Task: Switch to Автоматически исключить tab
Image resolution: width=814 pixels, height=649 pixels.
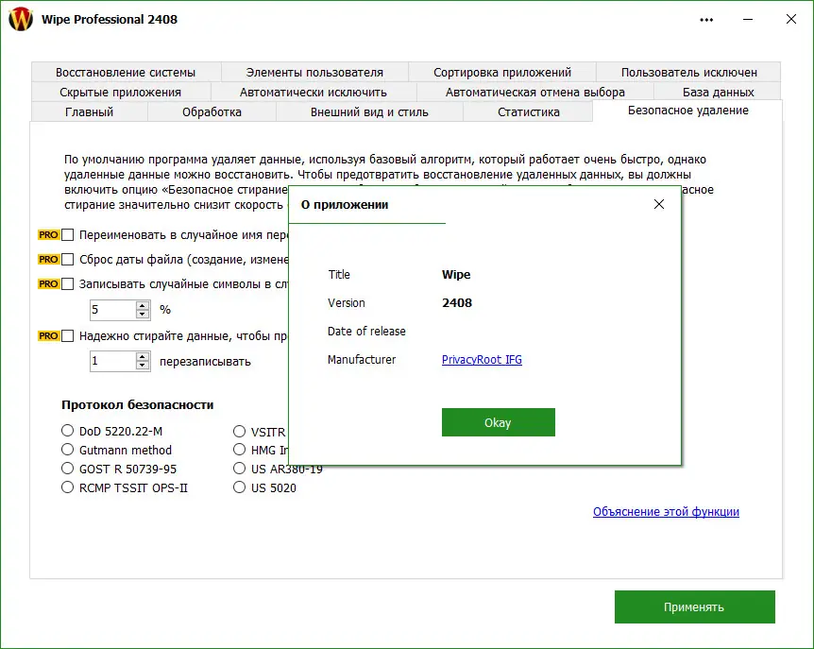Action: [313, 92]
